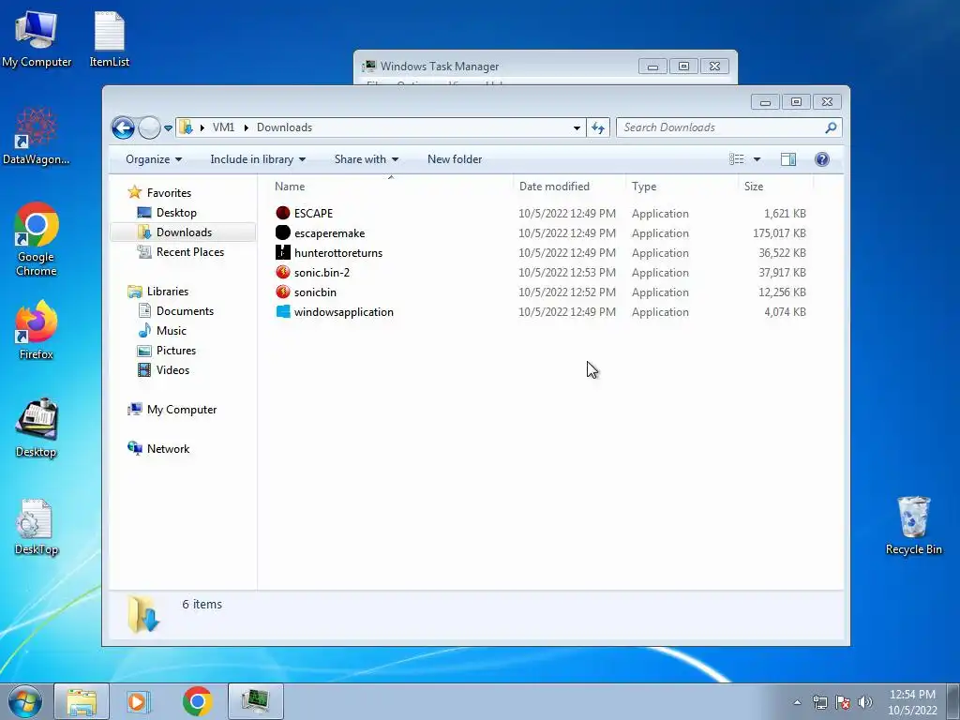Select the ItemList desktop file
Viewport: 960px width, 720px height.
click(109, 38)
